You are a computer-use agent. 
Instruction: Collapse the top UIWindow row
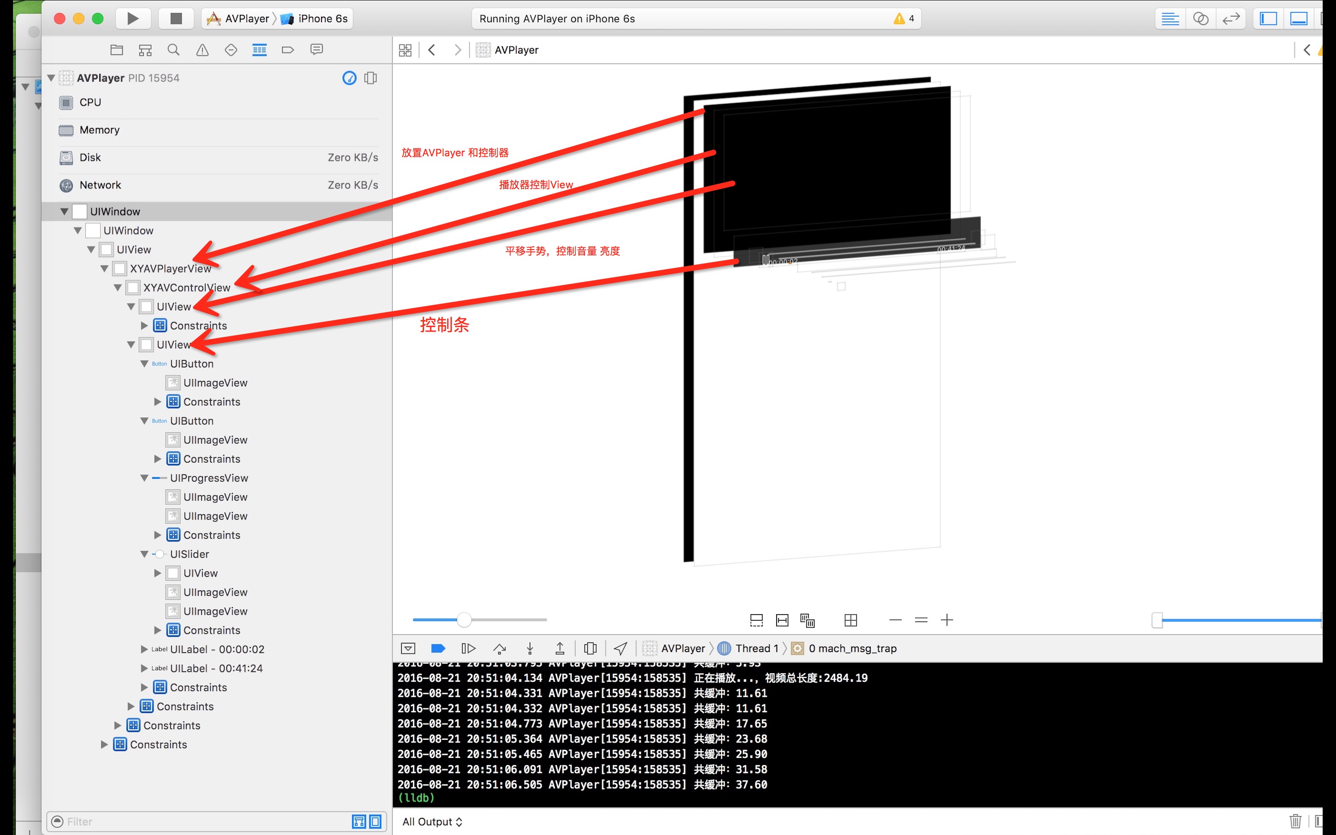point(64,212)
